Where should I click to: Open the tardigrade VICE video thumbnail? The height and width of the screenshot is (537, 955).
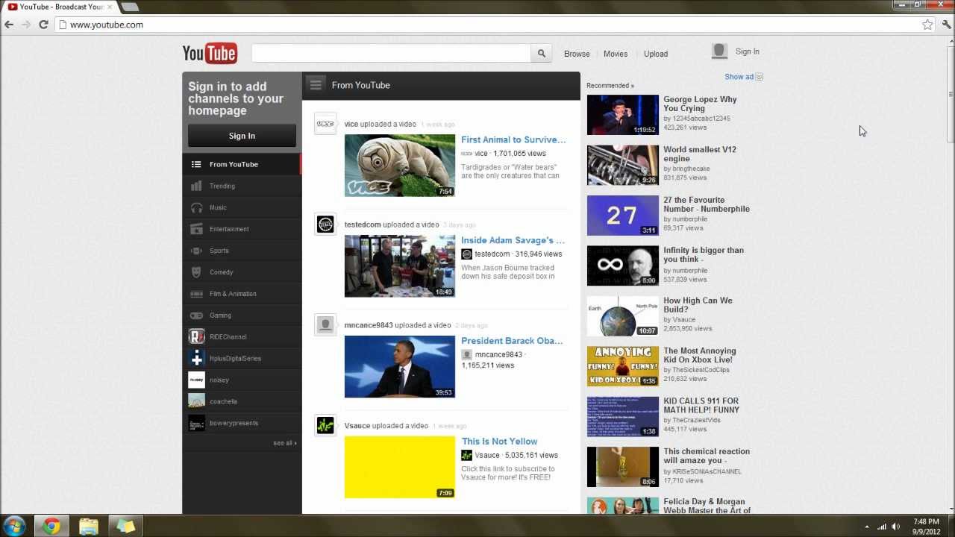(x=400, y=166)
